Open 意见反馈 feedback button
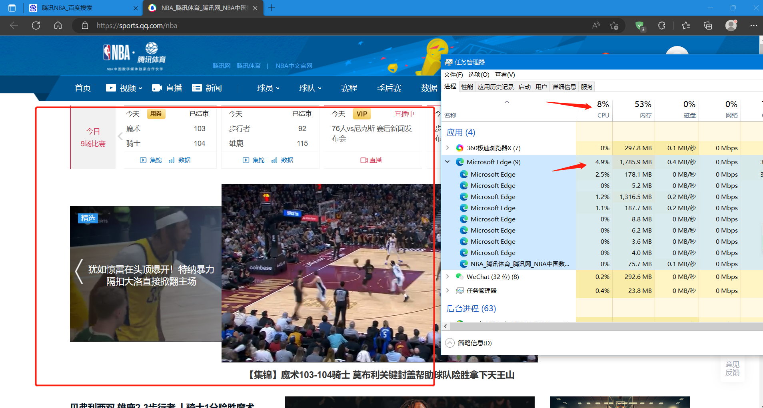The image size is (763, 408). click(733, 368)
